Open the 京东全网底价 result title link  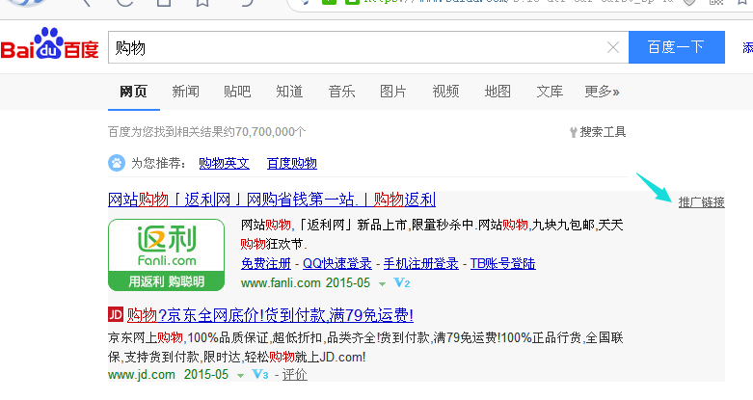point(270,315)
